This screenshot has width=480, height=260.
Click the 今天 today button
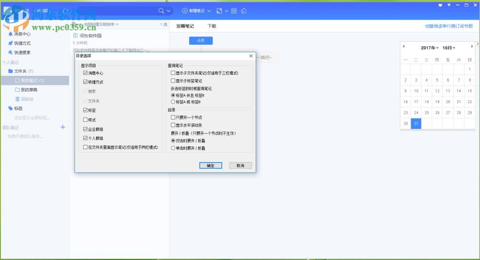pos(201,40)
